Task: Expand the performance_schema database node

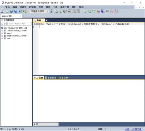Action: [x=2, y=36]
